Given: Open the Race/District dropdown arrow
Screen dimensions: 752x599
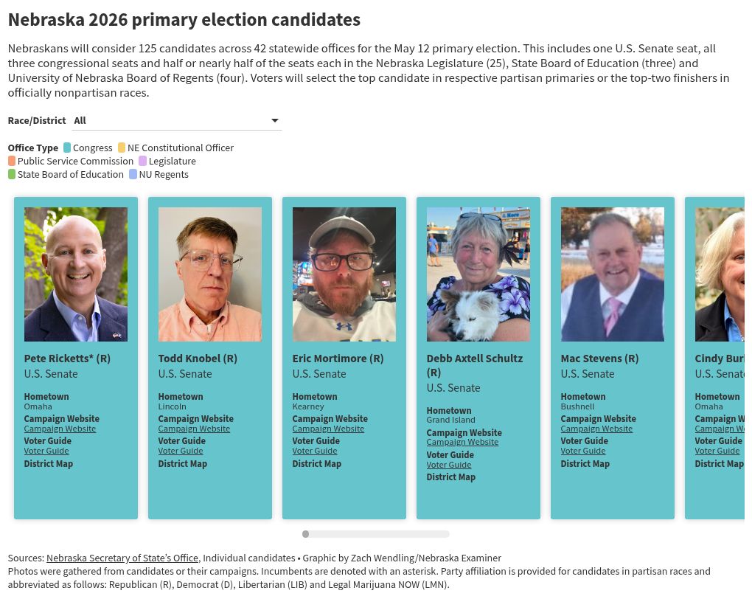Looking at the screenshot, I should (275, 121).
